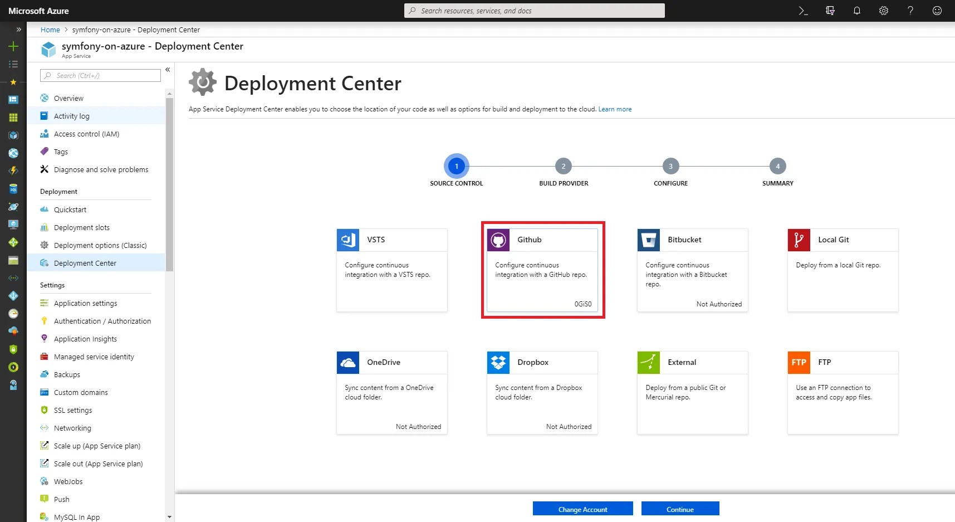
Task: Follow the Learn more link
Action: tap(615, 109)
